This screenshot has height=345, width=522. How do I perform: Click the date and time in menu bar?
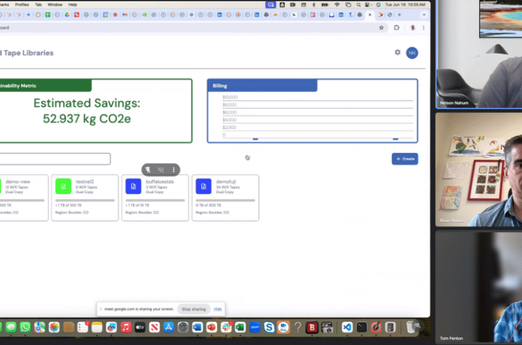405,5
